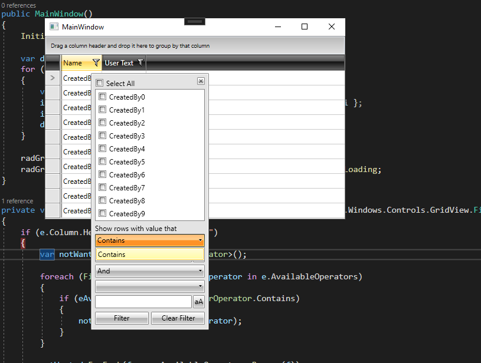Click the second filter value text field

pos(143,302)
